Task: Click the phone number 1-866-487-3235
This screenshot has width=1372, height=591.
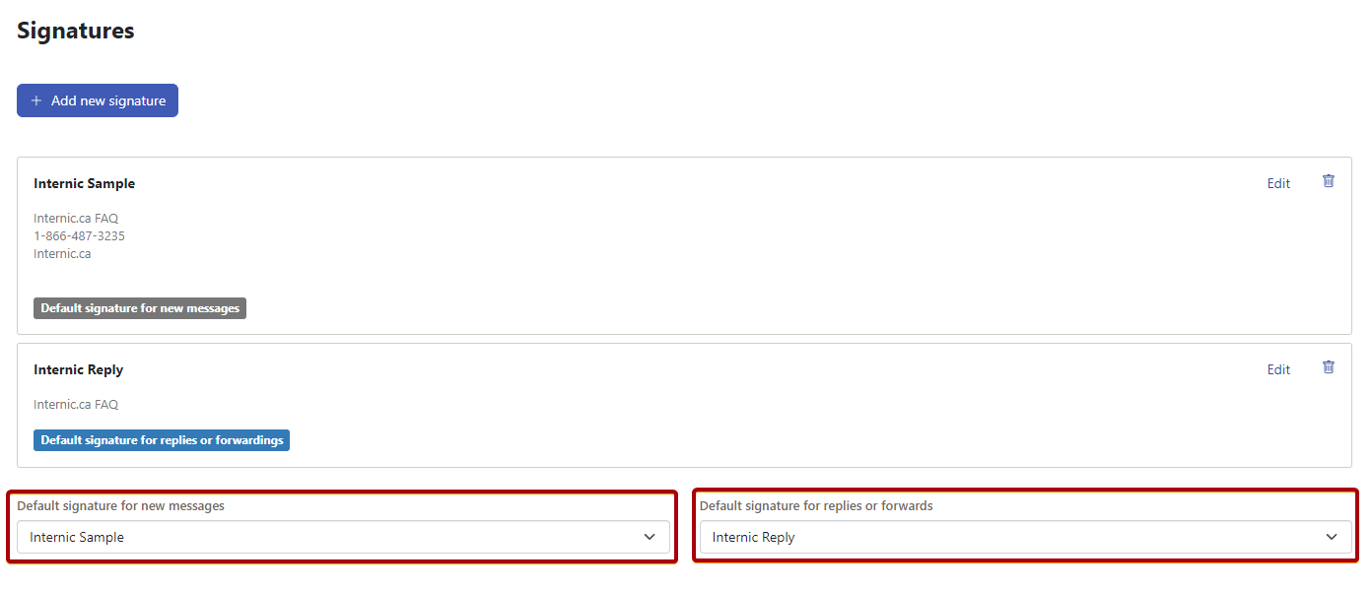Action: click(79, 236)
